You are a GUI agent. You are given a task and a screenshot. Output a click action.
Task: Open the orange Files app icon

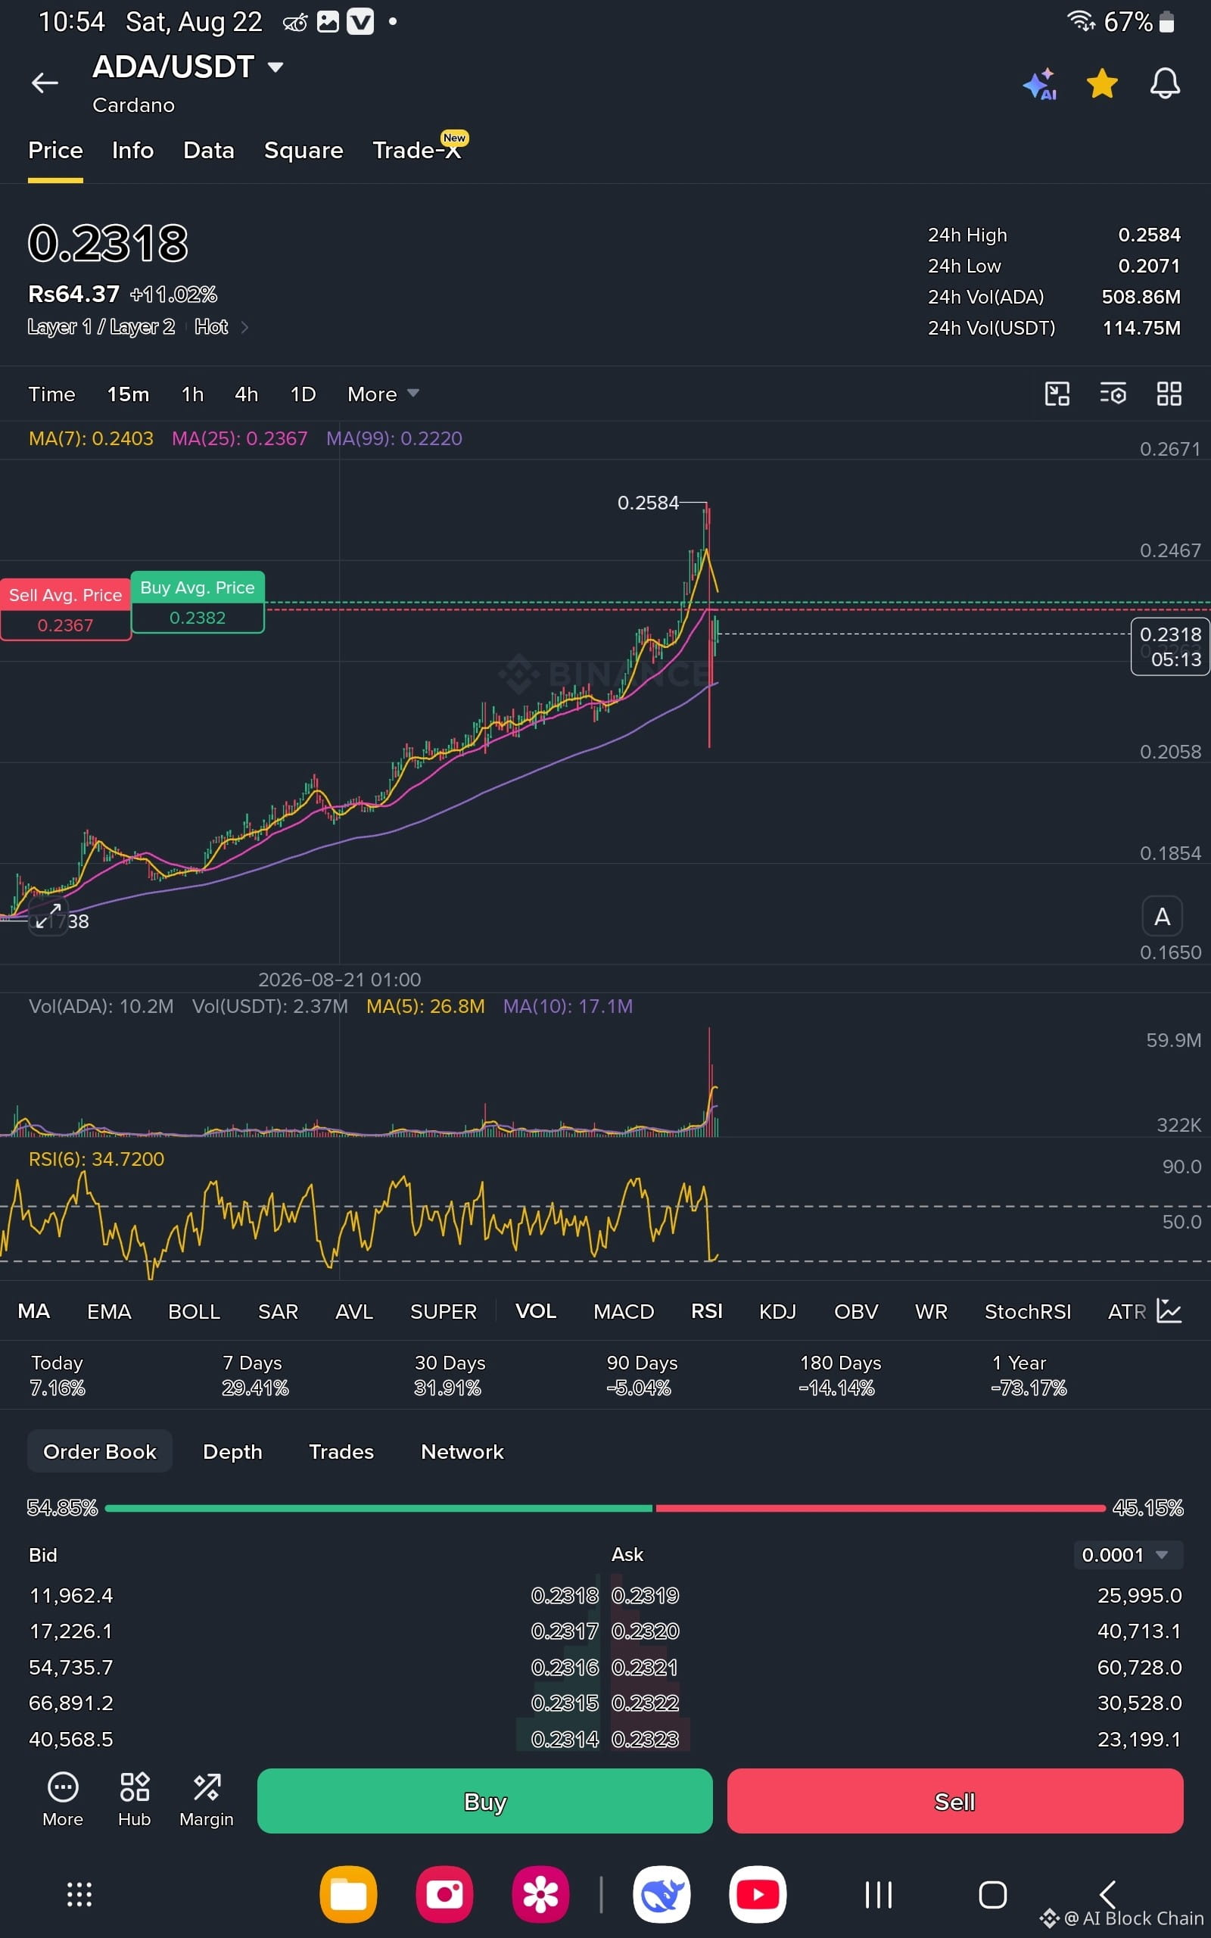click(348, 1894)
